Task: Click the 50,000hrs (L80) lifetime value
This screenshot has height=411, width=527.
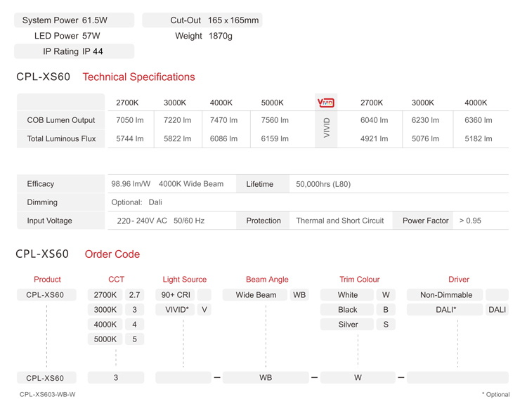Action: click(323, 184)
